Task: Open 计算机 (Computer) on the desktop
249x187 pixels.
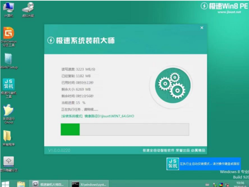Action: point(8,7)
